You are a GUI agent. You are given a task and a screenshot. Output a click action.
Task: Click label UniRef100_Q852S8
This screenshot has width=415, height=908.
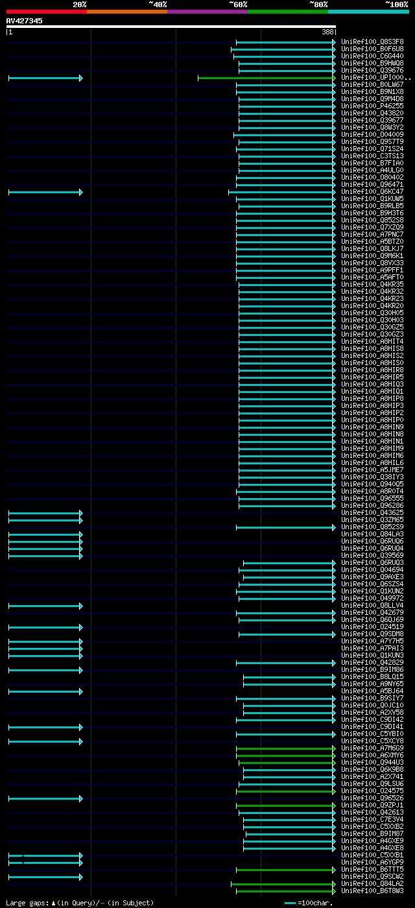372,220
